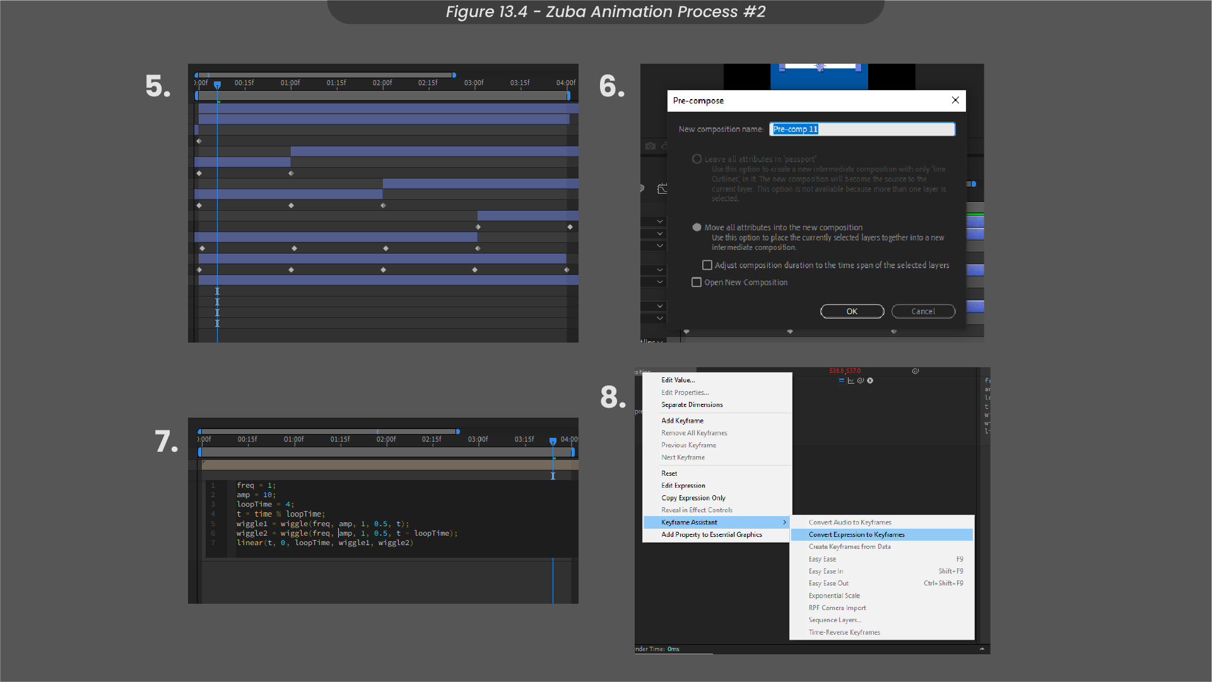The image size is (1212, 682).
Task: Click expression line 'freq = 1;'
Action: [x=256, y=485]
